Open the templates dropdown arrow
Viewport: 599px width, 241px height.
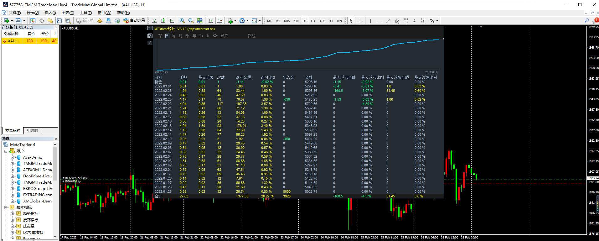click(260, 21)
